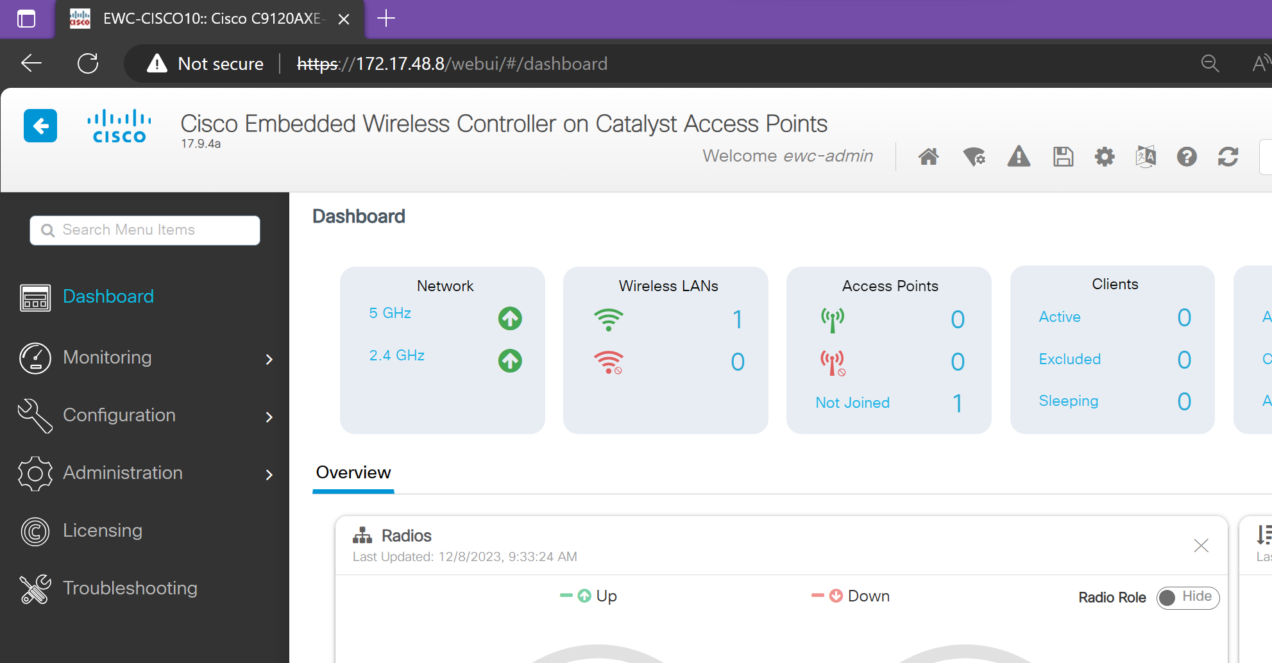1272x663 pixels.
Task: Open help with the question mark icon
Action: [x=1187, y=156]
